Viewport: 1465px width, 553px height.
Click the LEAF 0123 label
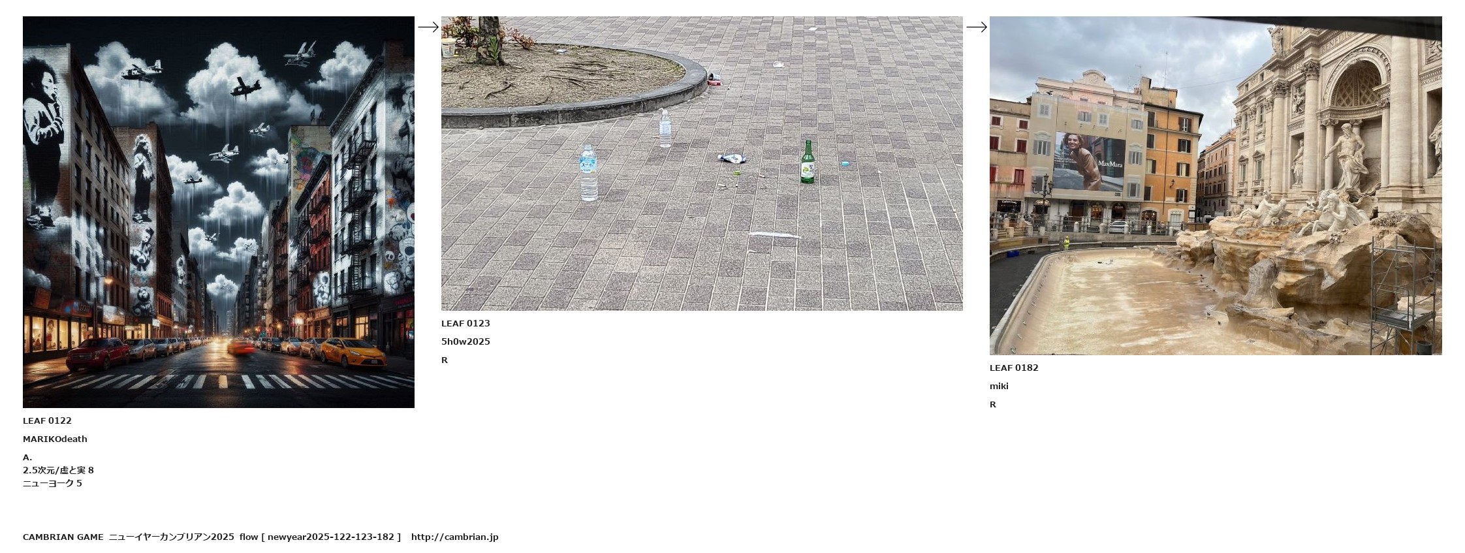[465, 324]
